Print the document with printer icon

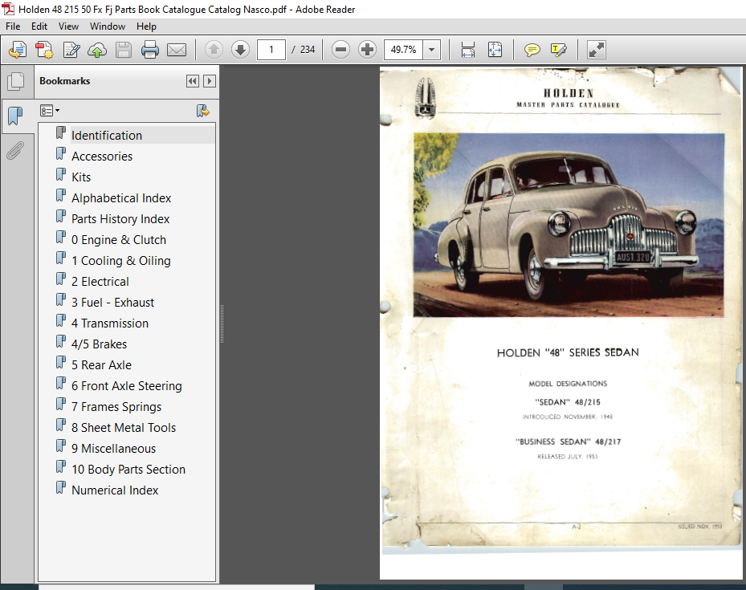[x=149, y=50]
